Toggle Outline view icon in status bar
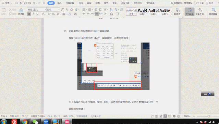Image resolution: width=219 pixels, height=124 pixels. point(170,116)
